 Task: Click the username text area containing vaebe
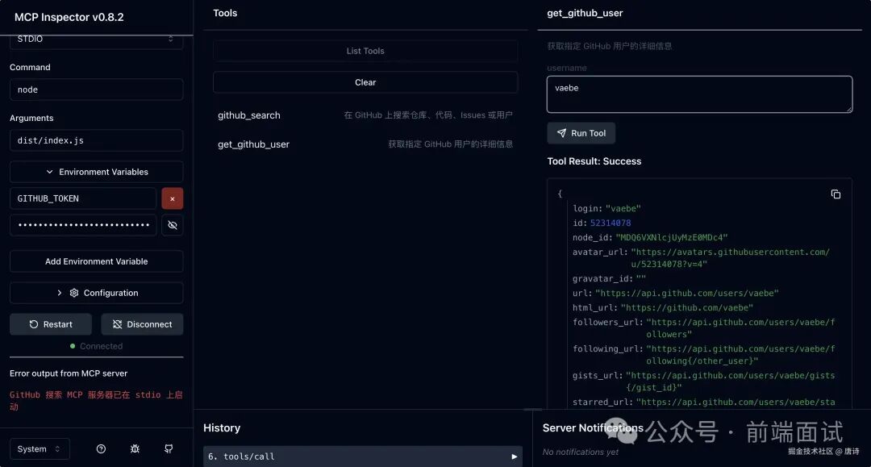coord(699,94)
